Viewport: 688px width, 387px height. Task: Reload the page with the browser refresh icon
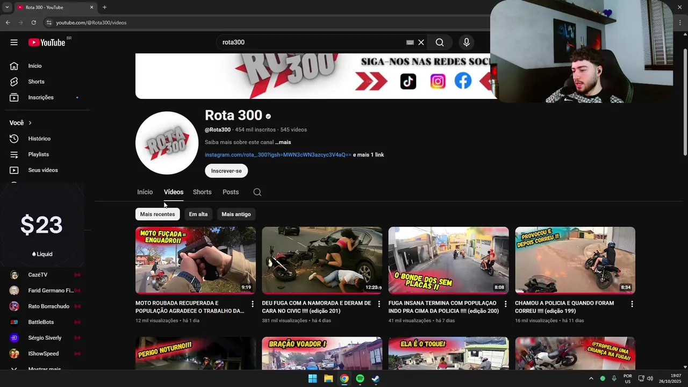point(33,23)
